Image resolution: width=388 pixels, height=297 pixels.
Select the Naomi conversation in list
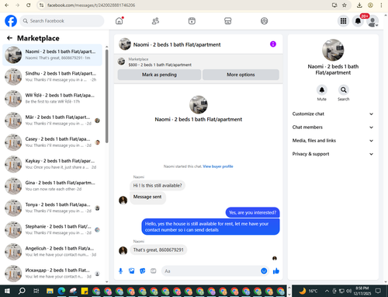[x=52, y=54]
